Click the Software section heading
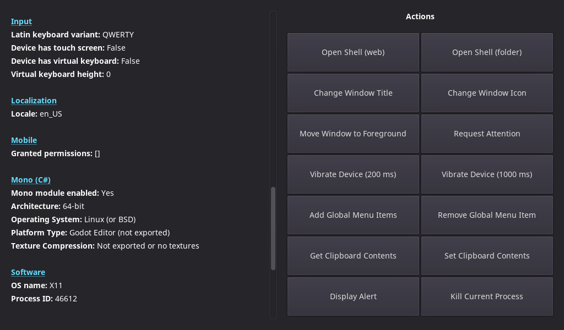This screenshot has width=564, height=330. (x=28, y=272)
